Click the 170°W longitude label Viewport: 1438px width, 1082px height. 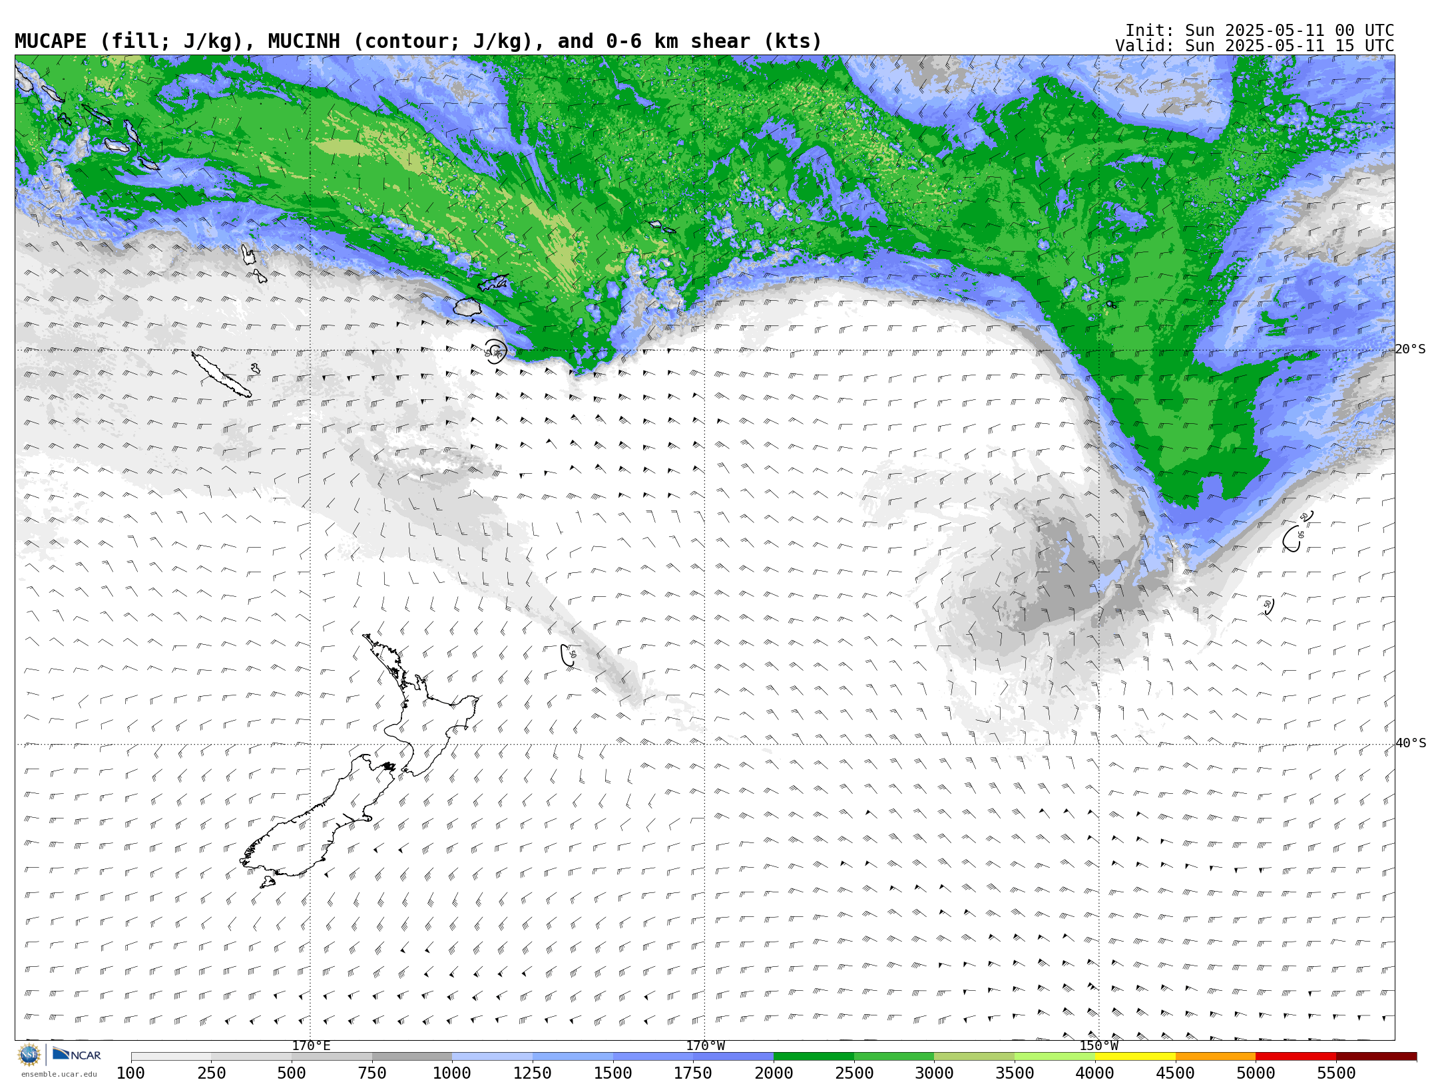705,1045
